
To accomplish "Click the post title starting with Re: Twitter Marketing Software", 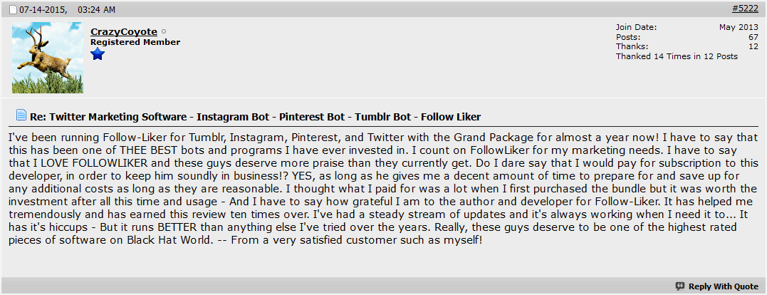I will point(256,117).
